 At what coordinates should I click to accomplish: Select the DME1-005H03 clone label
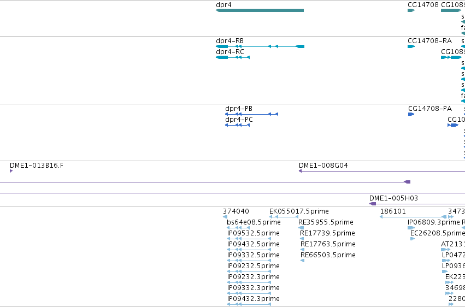point(393,198)
